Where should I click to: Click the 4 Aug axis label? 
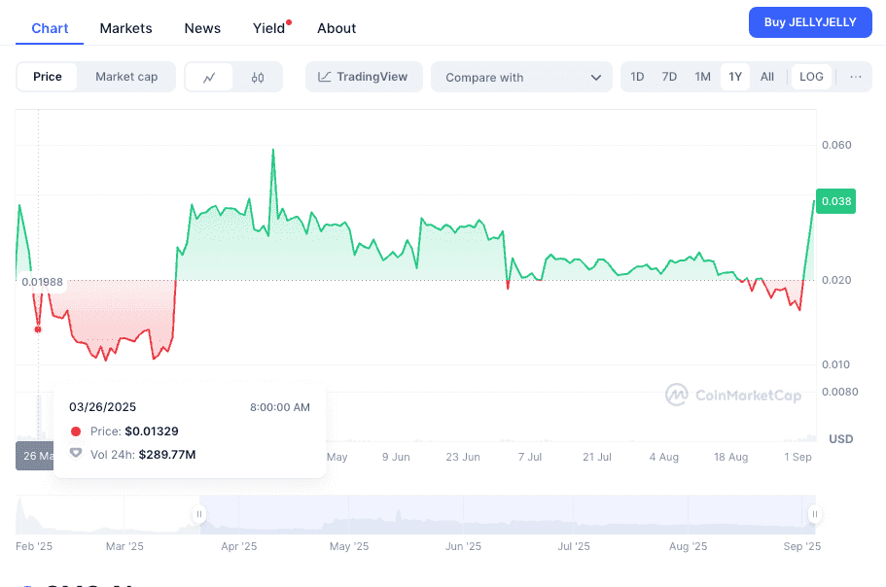pos(663,457)
